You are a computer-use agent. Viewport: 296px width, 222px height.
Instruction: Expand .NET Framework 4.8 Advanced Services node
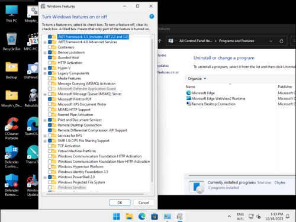coord(45,42)
